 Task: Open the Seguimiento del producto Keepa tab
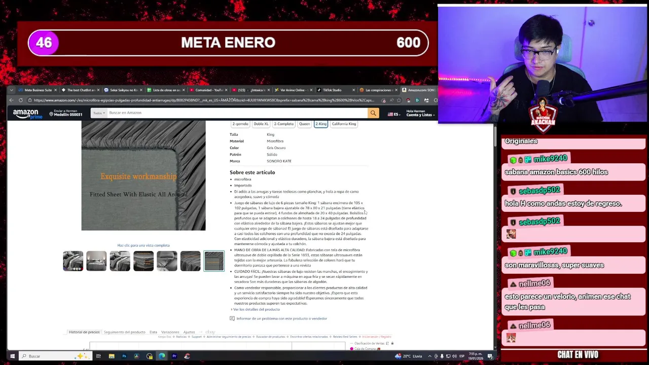point(124,333)
